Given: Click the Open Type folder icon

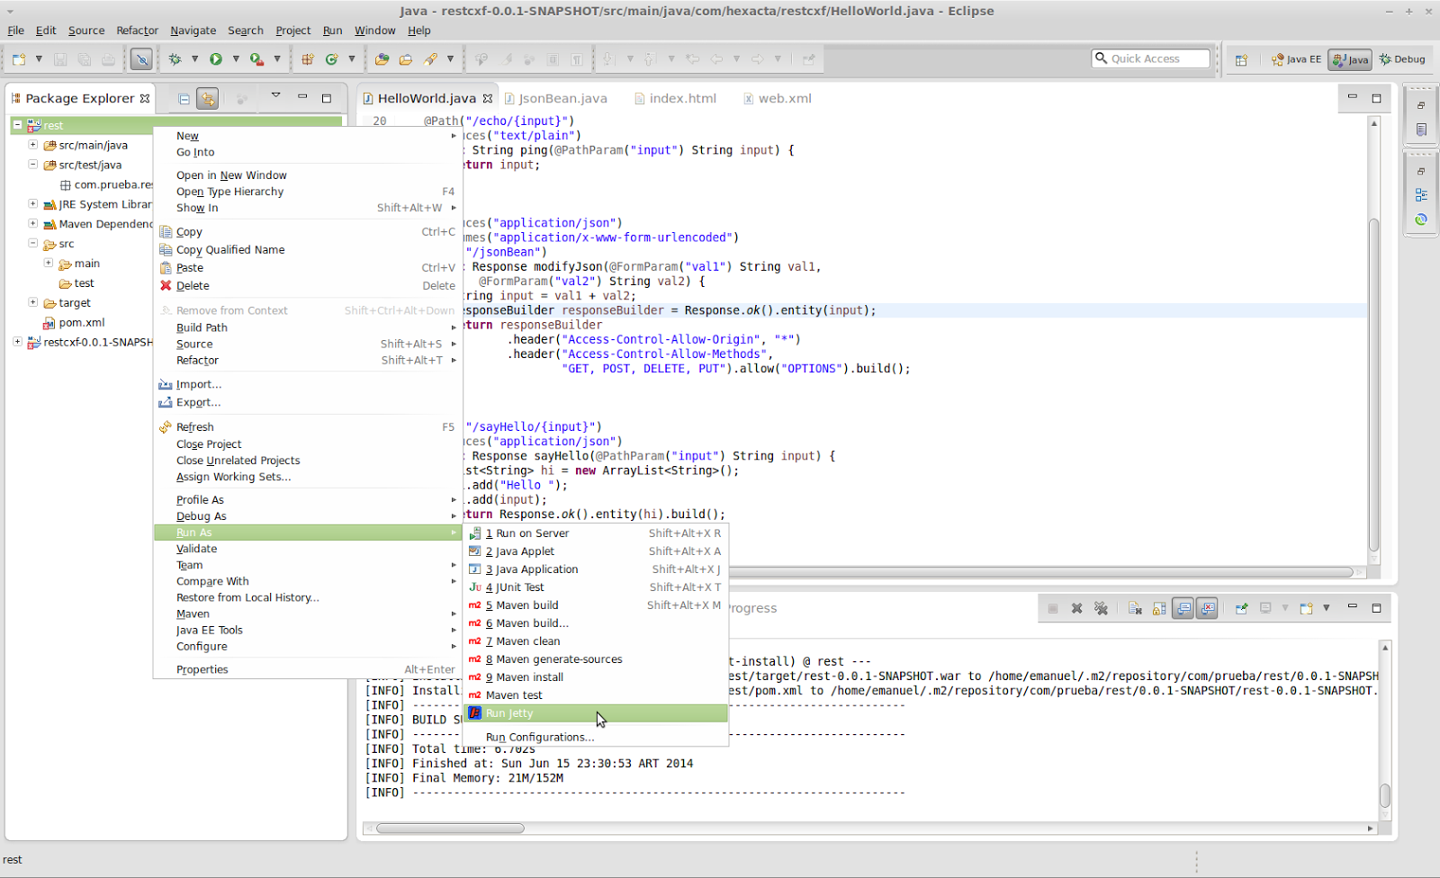Looking at the screenshot, I should tap(382, 59).
